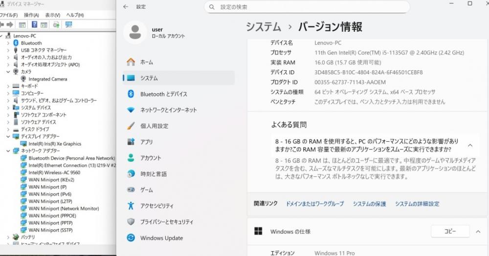The height and width of the screenshot is (256, 489).
Task: Select WAN Miniport (IKEv2) entry
Action: point(51,180)
